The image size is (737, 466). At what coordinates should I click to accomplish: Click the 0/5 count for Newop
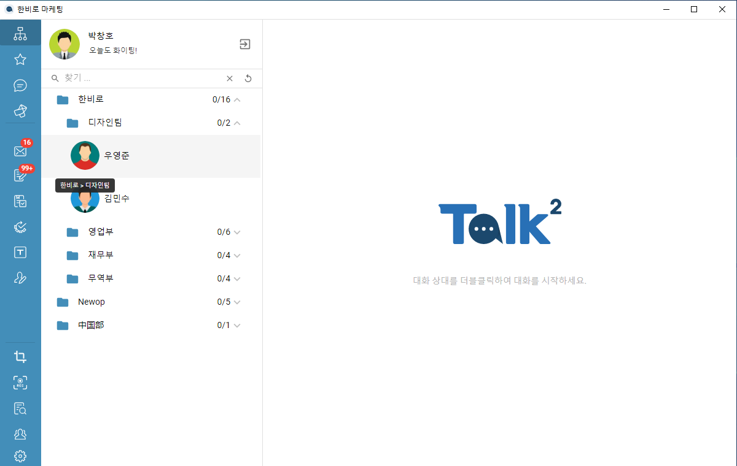(224, 302)
